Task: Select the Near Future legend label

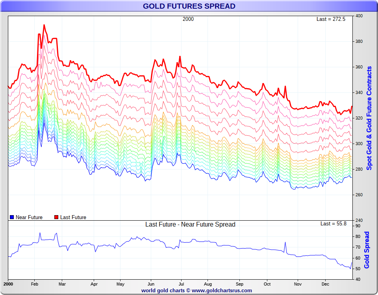Action: (x=29, y=217)
